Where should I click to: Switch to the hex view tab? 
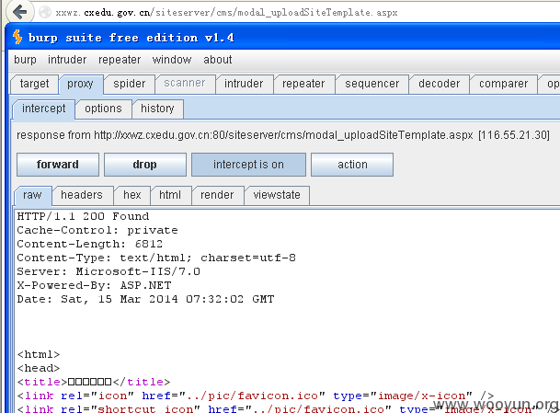point(132,195)
